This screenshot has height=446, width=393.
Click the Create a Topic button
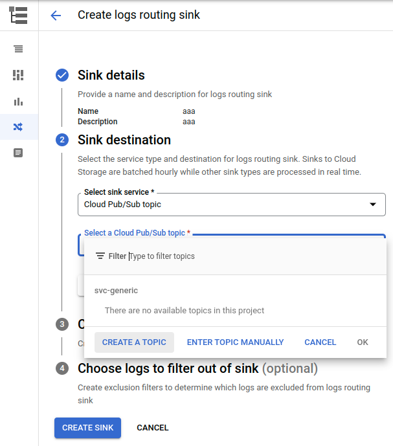pyautogui.click(x=134, y=342)
